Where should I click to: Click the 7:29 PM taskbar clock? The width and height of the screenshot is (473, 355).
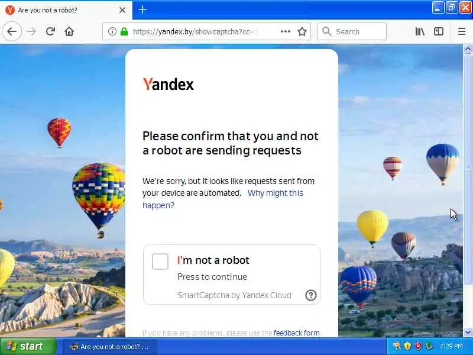coord(451,346)
